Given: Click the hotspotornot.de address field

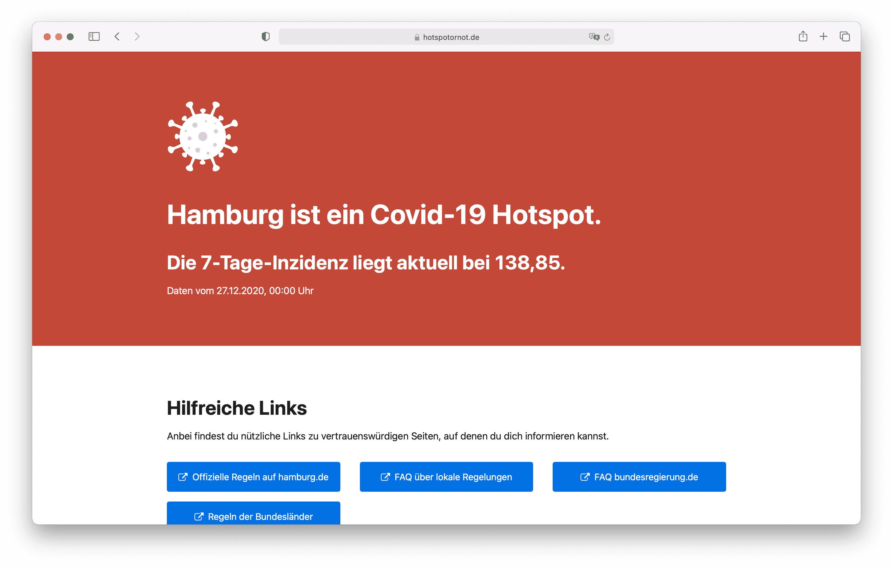Looking at the screenshot, I should click(451, 37).
